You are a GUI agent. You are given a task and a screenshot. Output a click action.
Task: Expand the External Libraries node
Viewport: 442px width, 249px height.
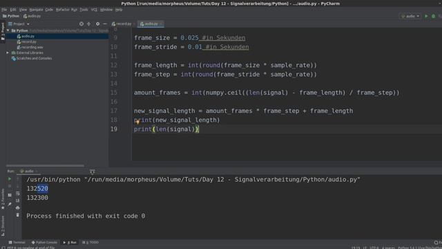[8, 53]
